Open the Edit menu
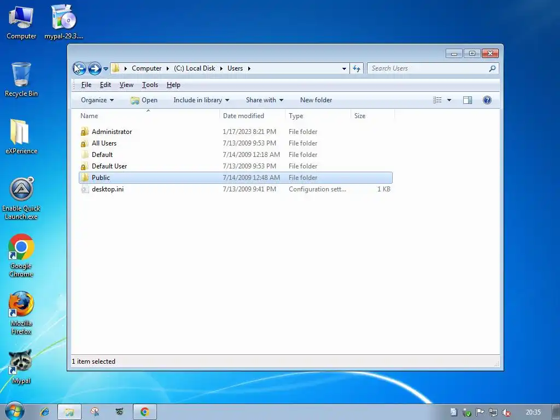Screen dimensions: 560x420 [106, 85]
